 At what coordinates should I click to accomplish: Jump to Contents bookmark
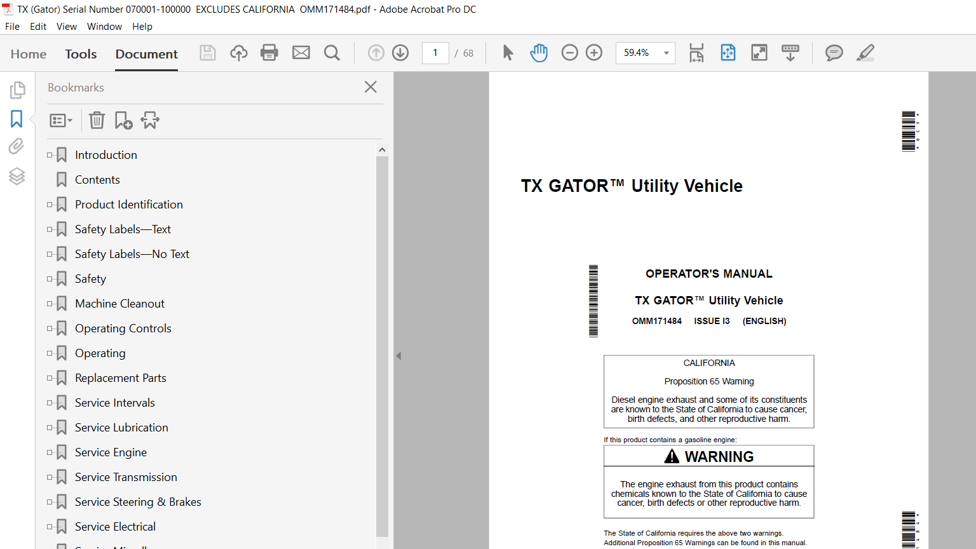[97, 180]
